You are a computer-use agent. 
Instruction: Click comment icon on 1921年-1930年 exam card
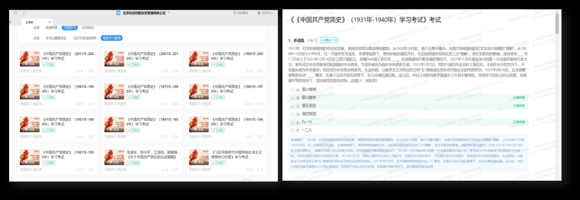point(89,170)
